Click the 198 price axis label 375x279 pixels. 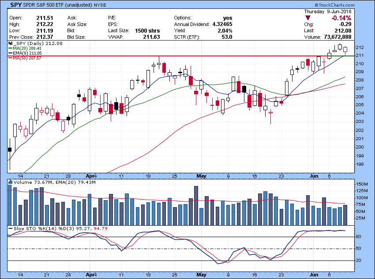(360, 164)
